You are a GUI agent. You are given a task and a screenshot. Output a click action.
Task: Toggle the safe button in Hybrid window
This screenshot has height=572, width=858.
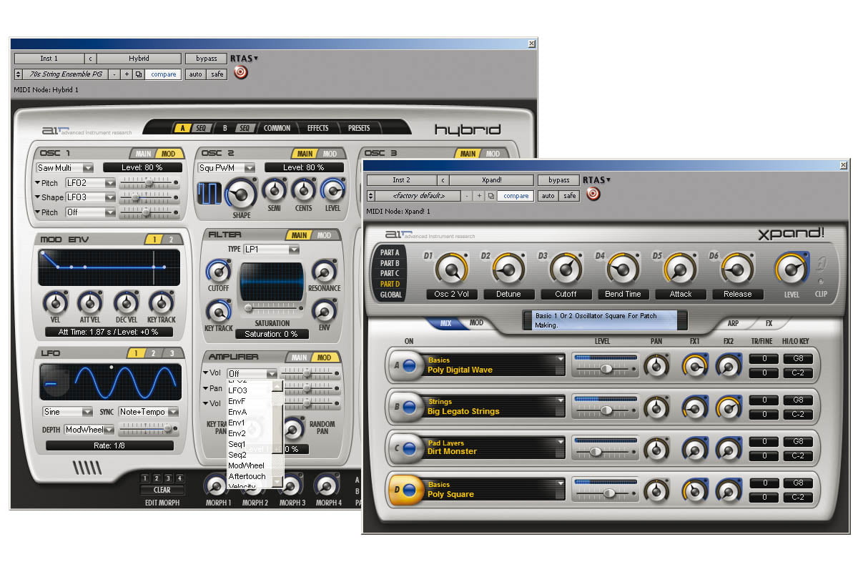(217, 74)
